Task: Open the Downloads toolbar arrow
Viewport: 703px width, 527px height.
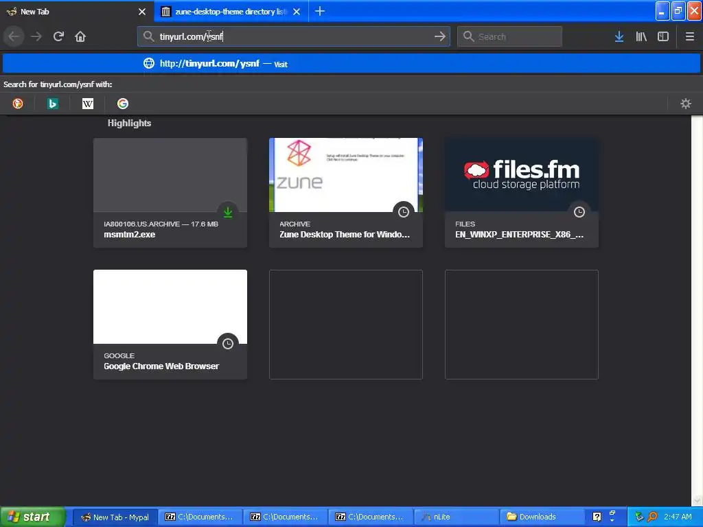Action: click(619, 37)
